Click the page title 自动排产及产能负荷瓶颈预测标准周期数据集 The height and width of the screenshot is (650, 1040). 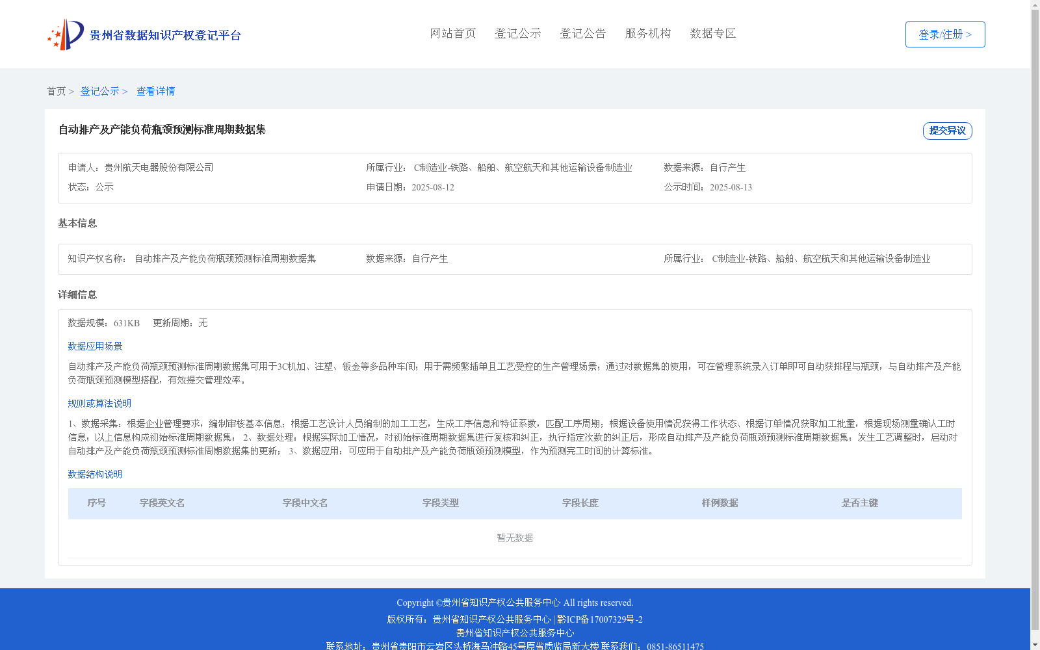(x=162, y=129)
